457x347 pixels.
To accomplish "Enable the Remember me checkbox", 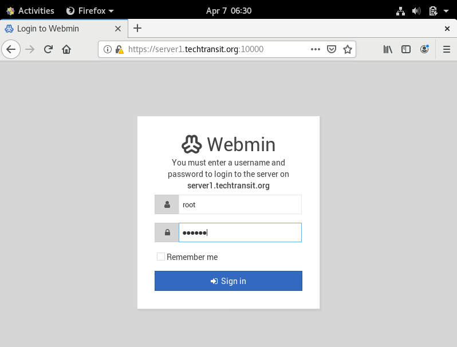I will (x=160, y=257).
